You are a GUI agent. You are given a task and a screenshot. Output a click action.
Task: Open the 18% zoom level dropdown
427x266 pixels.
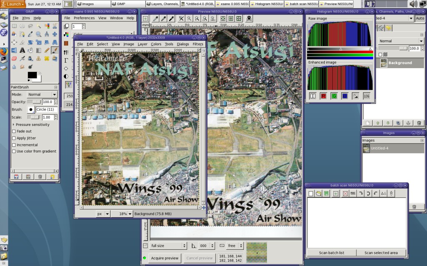122,214
